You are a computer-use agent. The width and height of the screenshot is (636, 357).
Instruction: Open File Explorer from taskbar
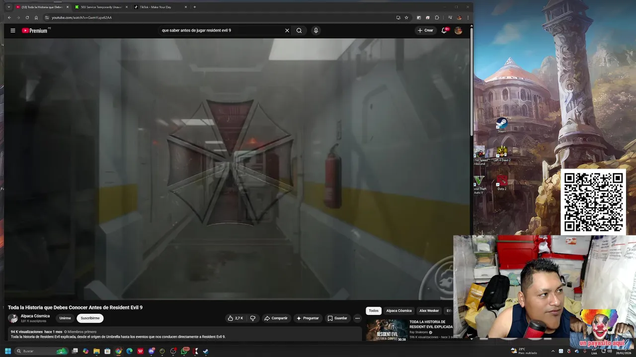pyautogui.click(x=96, y=351)
